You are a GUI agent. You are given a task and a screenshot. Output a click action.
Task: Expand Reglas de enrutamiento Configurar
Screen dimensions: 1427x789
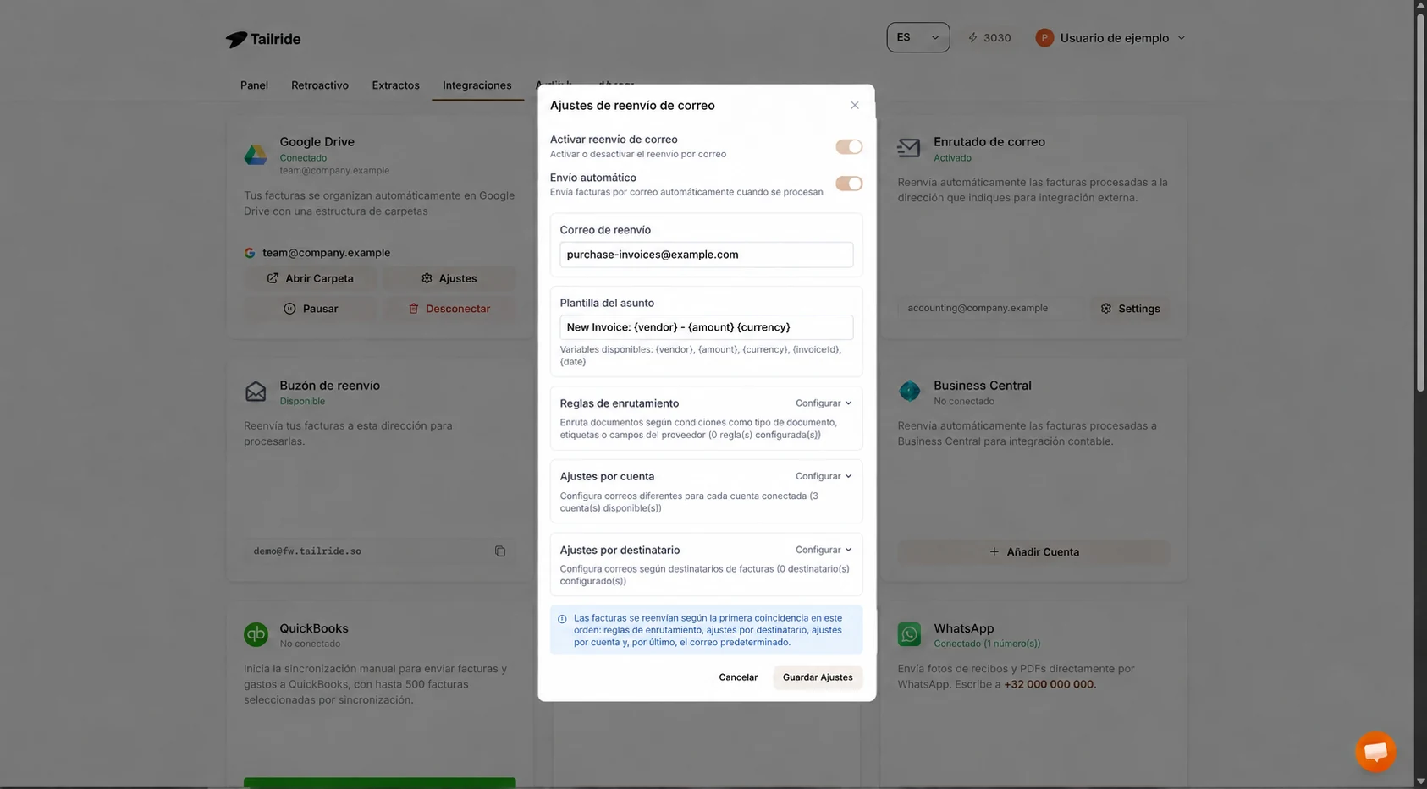pos(824,403)
